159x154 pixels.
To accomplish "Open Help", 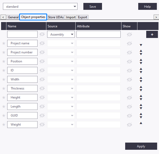I will point(148,6).
